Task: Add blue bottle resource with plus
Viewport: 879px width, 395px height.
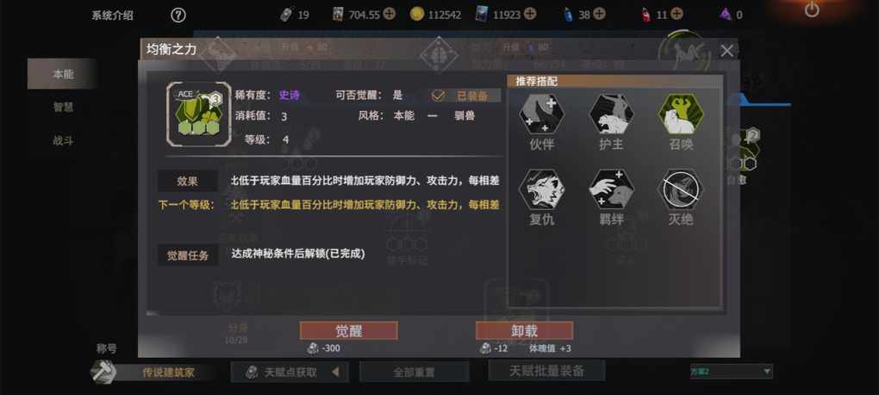Action: pos(599,14)
